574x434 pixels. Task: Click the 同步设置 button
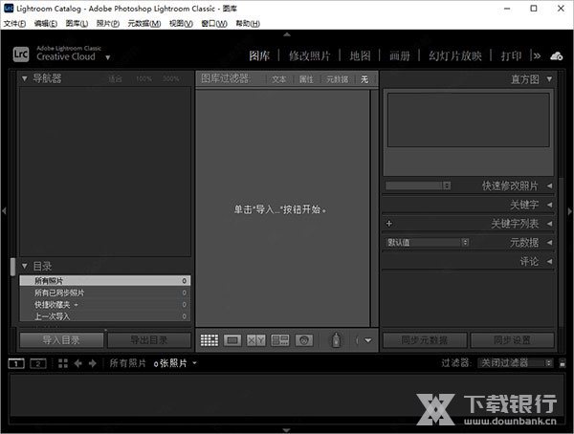click(x=512, y=340)
